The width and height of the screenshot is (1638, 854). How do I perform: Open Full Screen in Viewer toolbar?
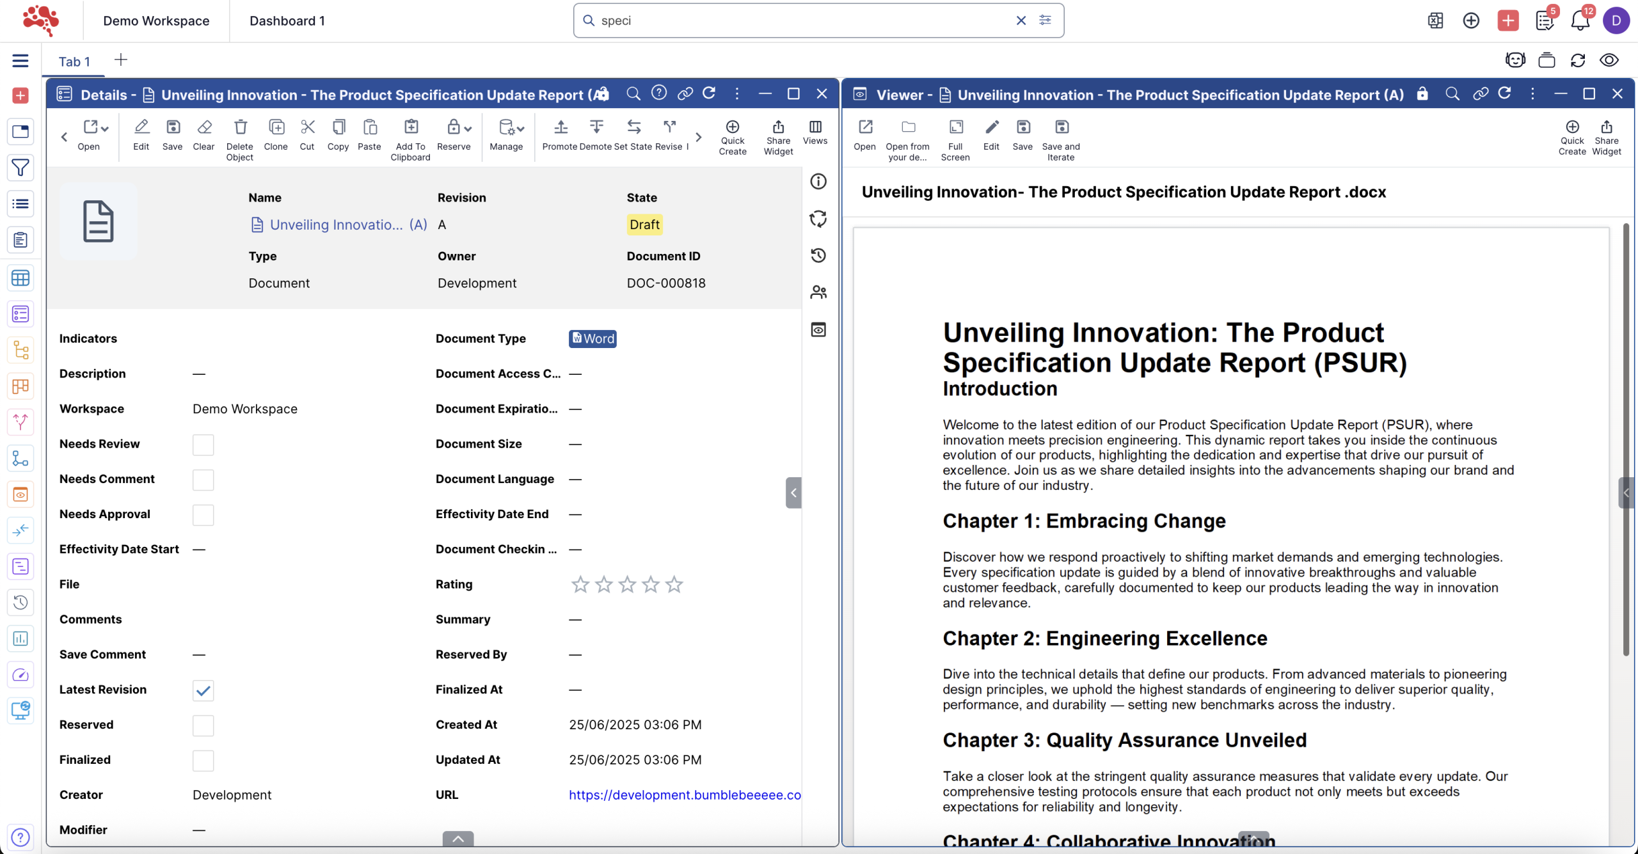[955, 127]
